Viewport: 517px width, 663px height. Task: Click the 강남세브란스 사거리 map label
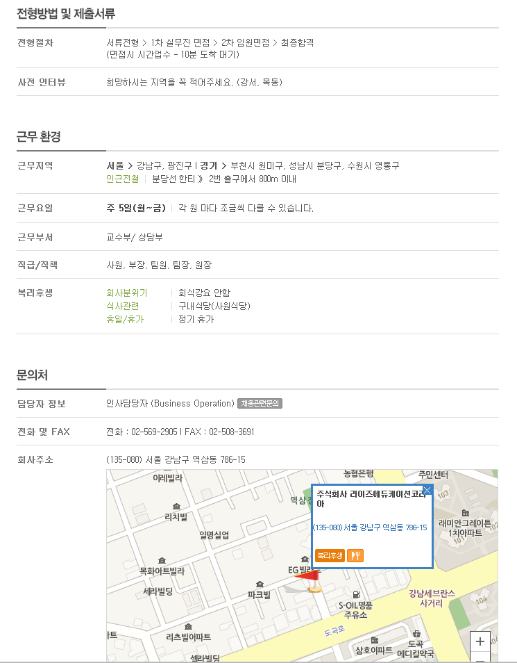pos(432,598)
